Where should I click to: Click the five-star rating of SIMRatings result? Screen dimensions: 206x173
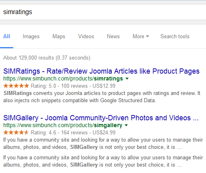16,86
